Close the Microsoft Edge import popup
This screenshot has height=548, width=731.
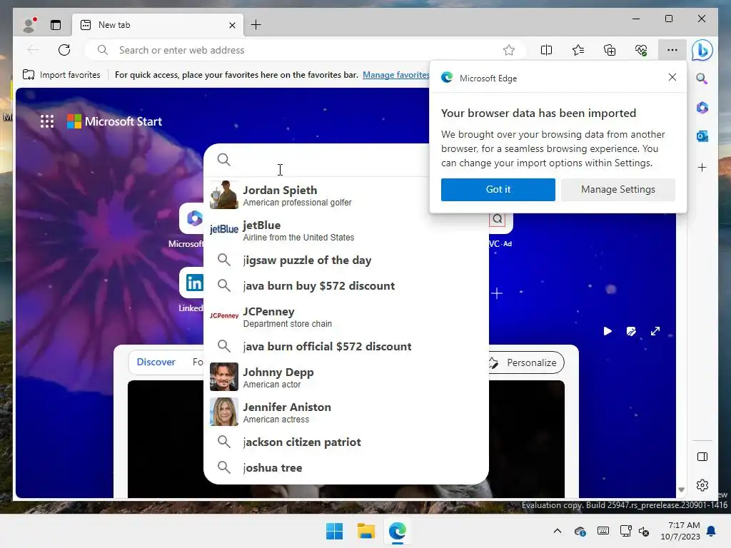(x=672, y=77)
